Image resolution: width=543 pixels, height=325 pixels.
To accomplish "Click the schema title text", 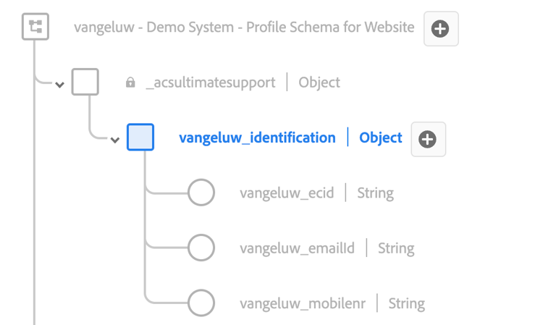I will 244,28.
